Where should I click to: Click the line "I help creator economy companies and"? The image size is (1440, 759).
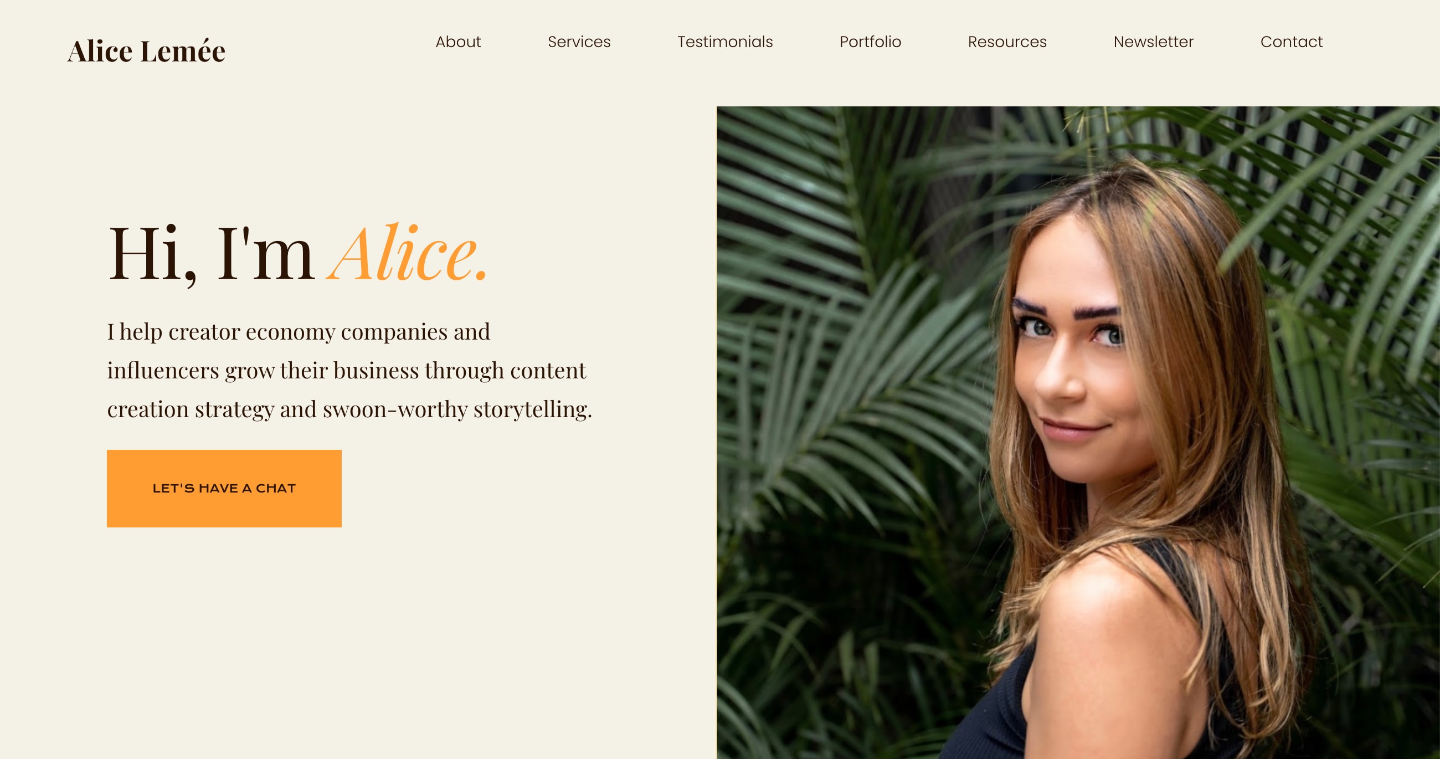pos(299,332)
